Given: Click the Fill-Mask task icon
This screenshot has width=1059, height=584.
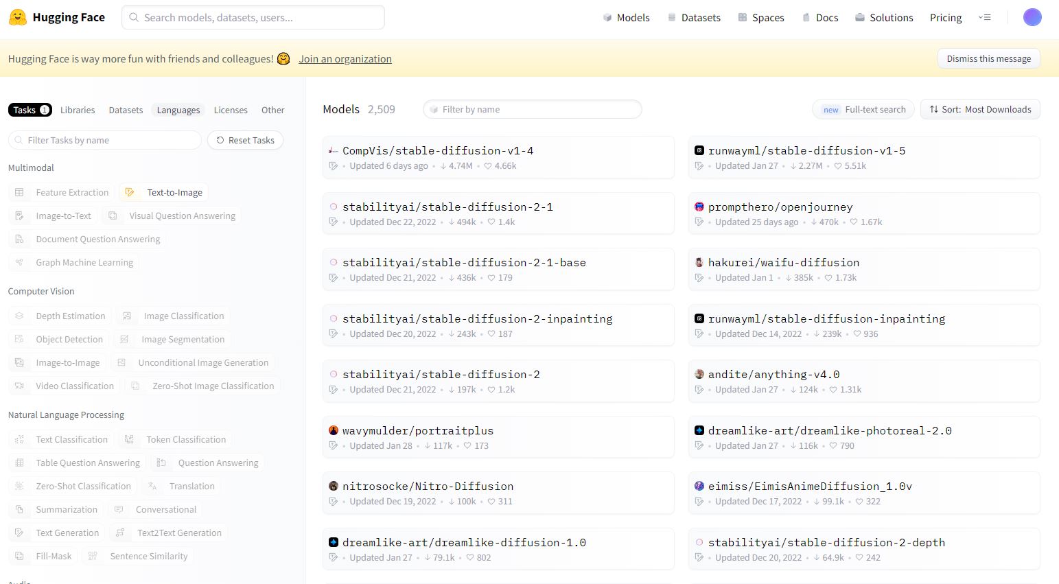Looking at the screenshot, I should point(19,556).
